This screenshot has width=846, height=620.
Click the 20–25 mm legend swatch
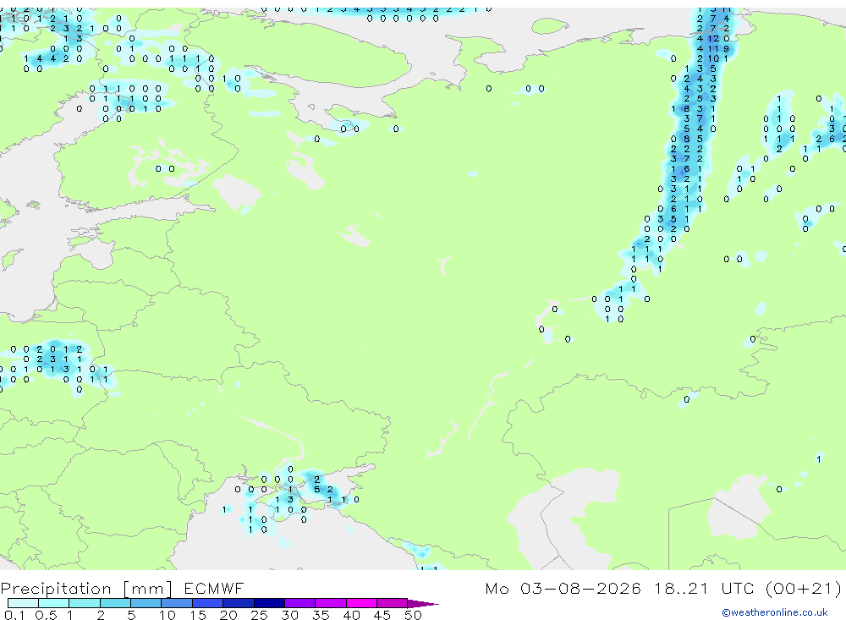238,603
